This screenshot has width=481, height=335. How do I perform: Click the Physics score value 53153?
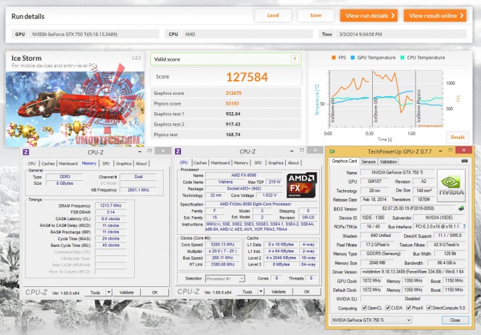pos(232,103)
